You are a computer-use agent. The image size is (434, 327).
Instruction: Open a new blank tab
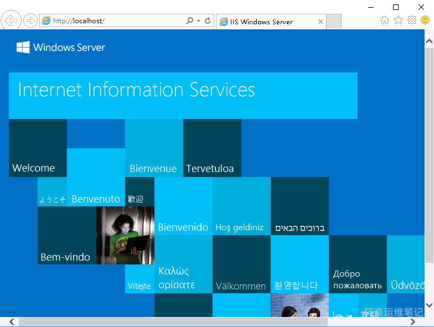click(x=333, y=22)
